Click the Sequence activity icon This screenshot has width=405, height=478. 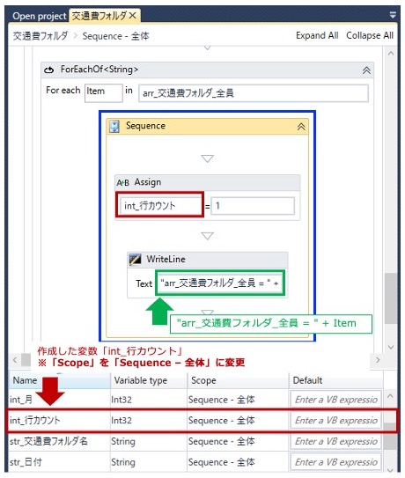click(x=114, y=126)
